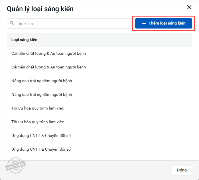Screen dimensions: 199x180
Task: Click the Loại sáng kiến column header
Action: (x=25, y=40)
